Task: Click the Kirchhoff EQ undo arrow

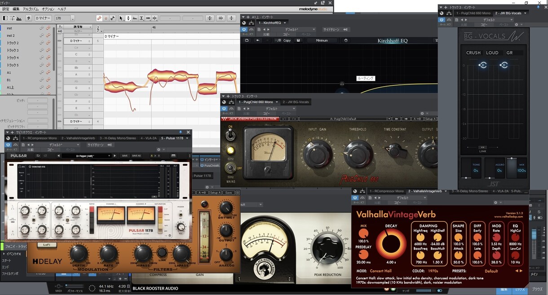Action: click(x=258, y=40)
